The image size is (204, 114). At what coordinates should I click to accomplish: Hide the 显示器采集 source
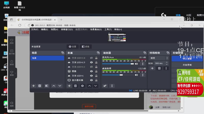pyautogui.click(x=92, y=80)
